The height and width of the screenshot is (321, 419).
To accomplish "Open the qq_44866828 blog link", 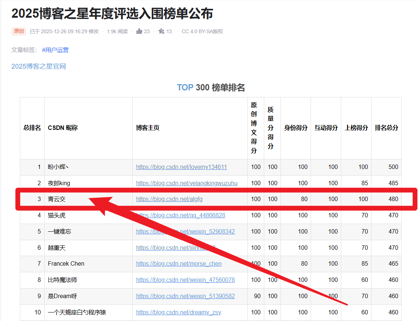I will [181, 215].
